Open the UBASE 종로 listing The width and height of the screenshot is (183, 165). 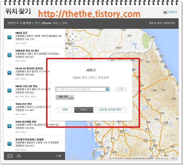coord(35,38)
